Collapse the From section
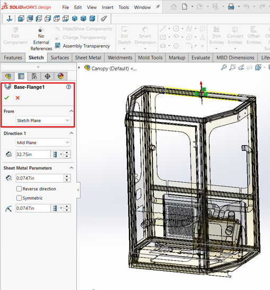This screenshot has height=290, width=270. [72, 111]
